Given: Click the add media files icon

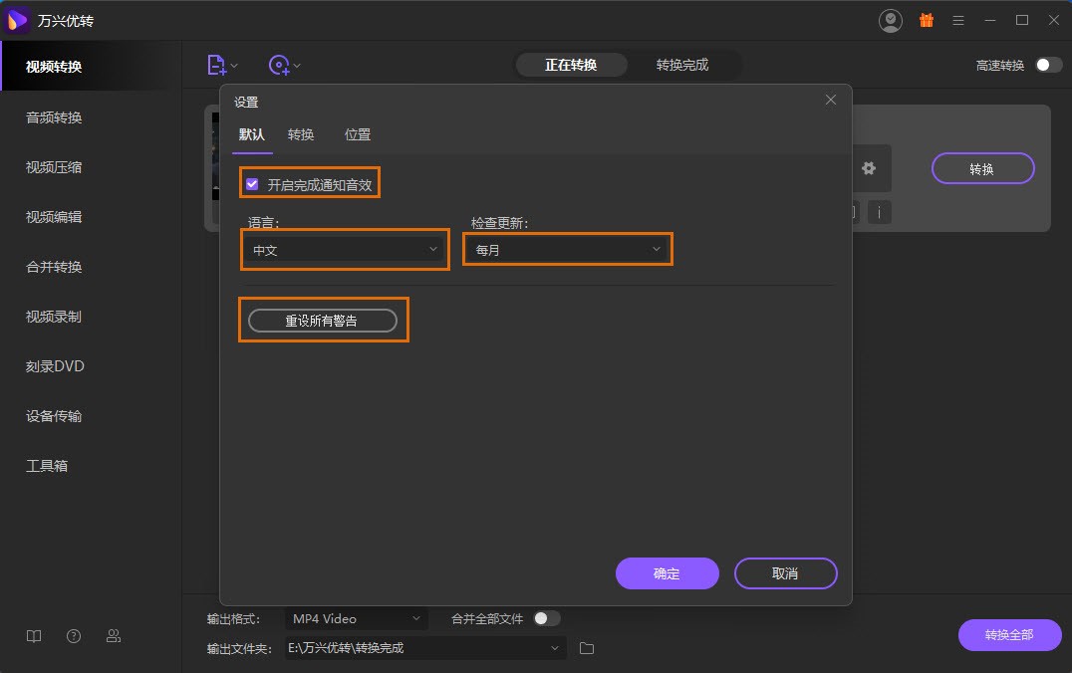Looking at the screenshot, I should [x=216, y=64].
